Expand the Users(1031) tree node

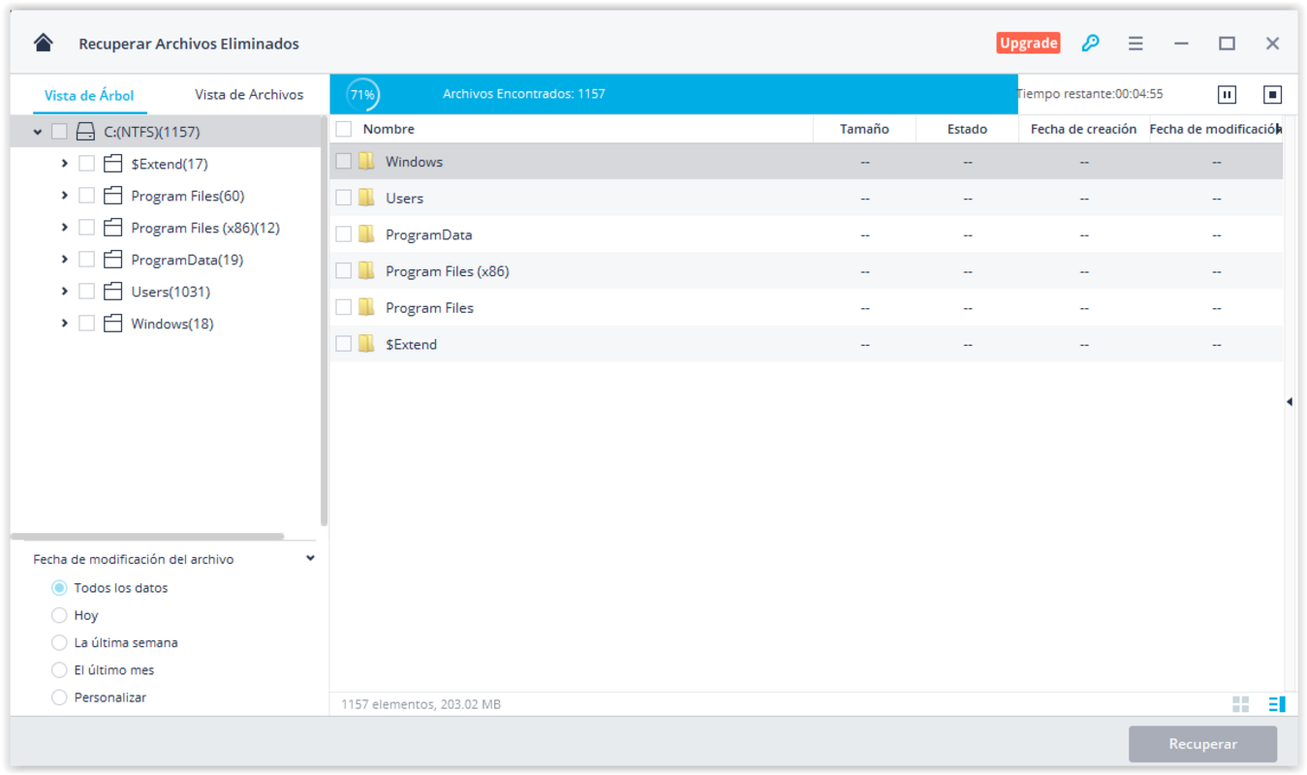[x=65, y=292]
